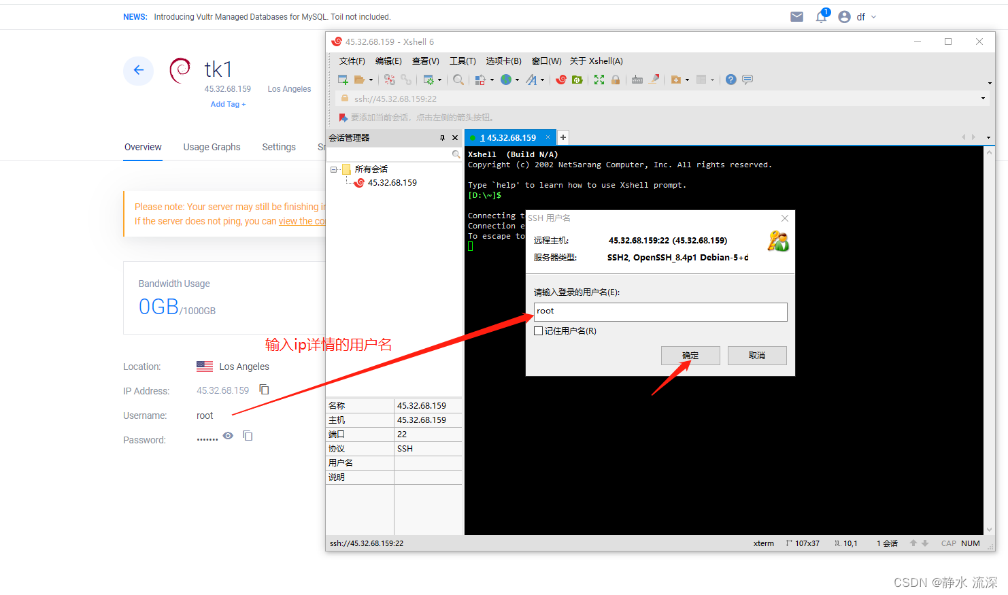Open the Usage Graphs tab
This screenshot has height=595, width=1008.
click(x=212, y=147)
